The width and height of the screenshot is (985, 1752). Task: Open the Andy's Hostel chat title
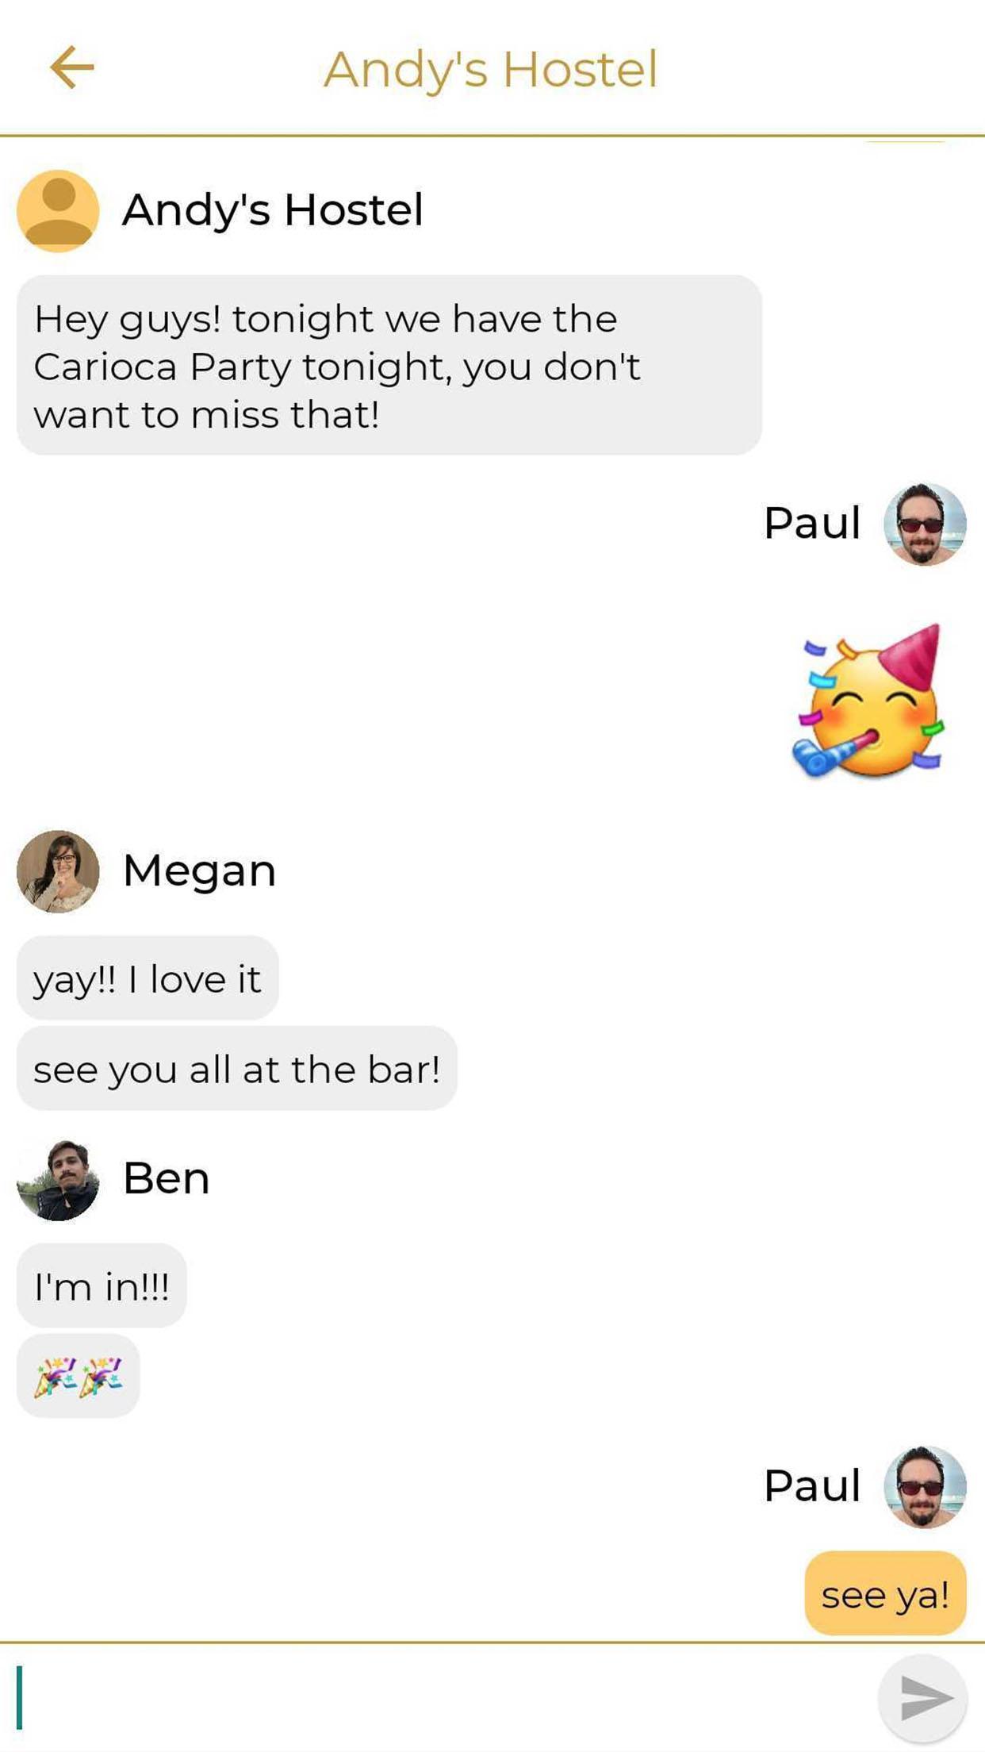pos(491,69)
